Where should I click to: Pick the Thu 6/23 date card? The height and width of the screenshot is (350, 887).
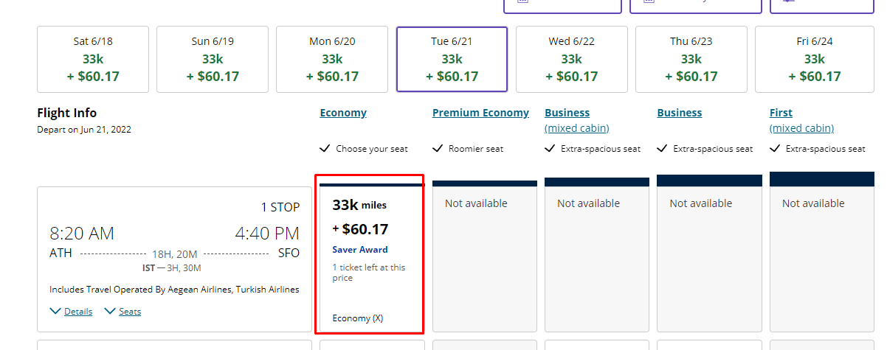pyautogui.click(x=691, y=59)
